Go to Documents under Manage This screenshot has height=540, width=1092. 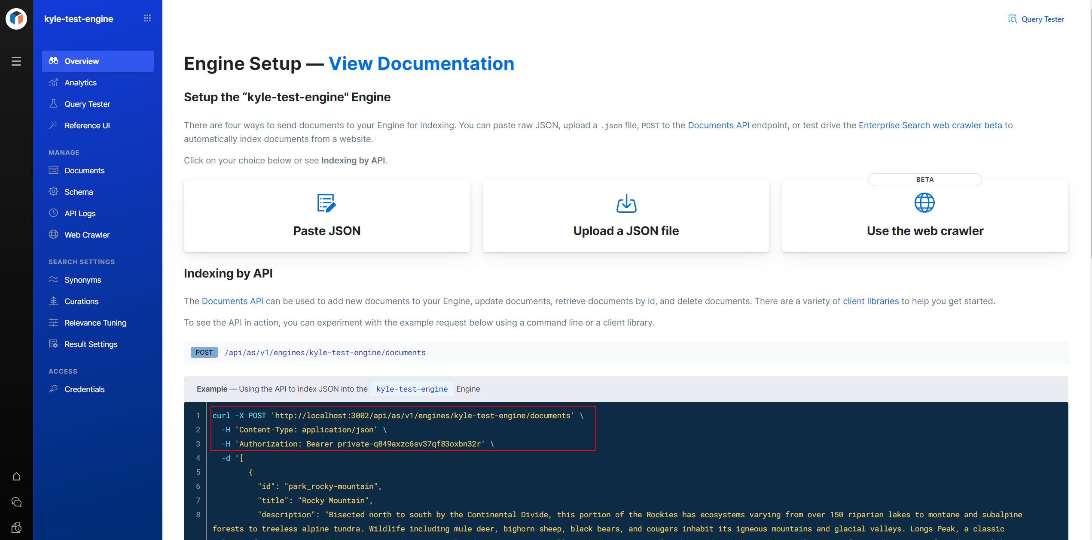coord(84,171)
